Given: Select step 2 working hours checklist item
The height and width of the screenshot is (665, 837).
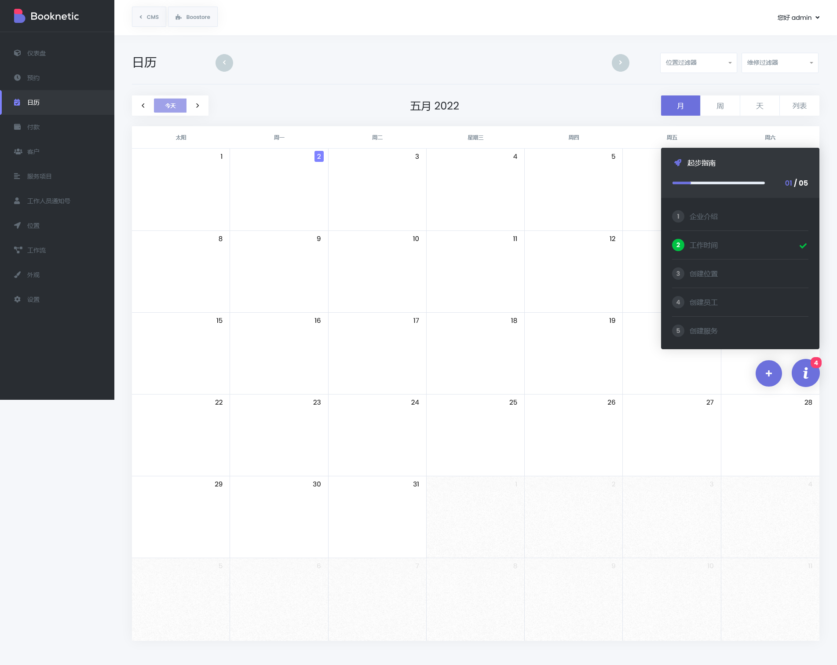Looking at the screenshot, I should (740, 245).
